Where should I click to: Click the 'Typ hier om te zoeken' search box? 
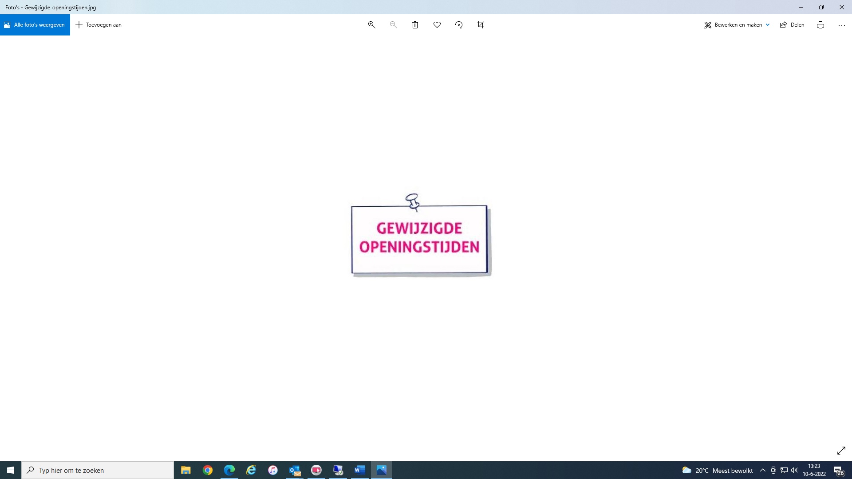coord(98,470)
